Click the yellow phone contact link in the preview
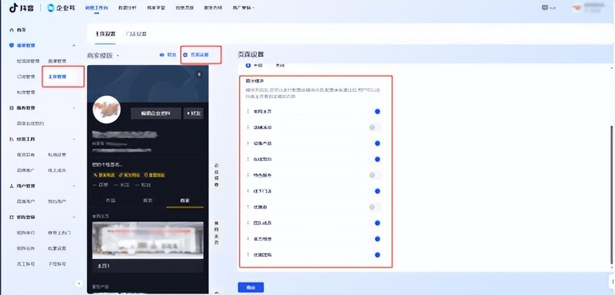615x295 pixels. pos(105,175)
